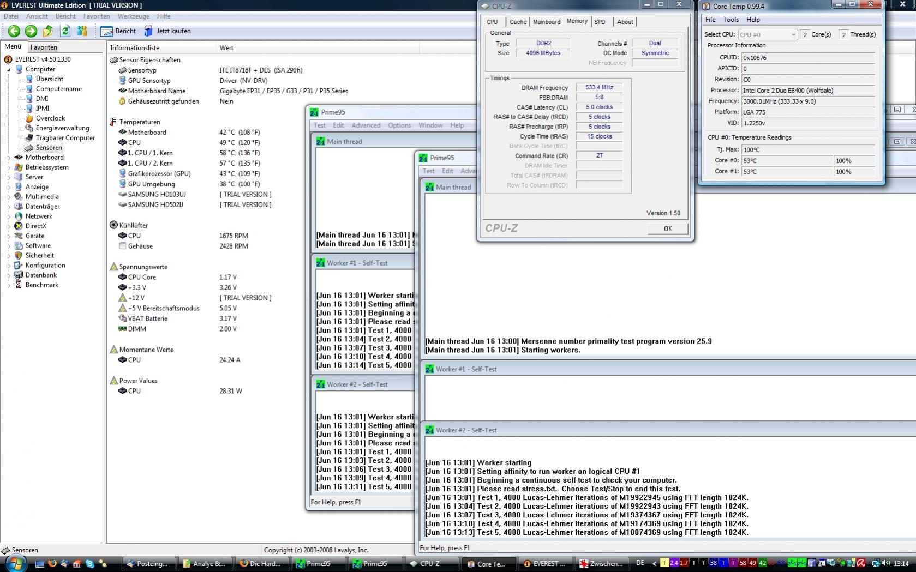Select the Temperaturen thermometer icon
This screenshot has height=572, width=916.
coord(113,122)
